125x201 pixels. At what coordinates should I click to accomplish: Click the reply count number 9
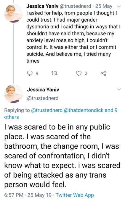tap(37, 73)
